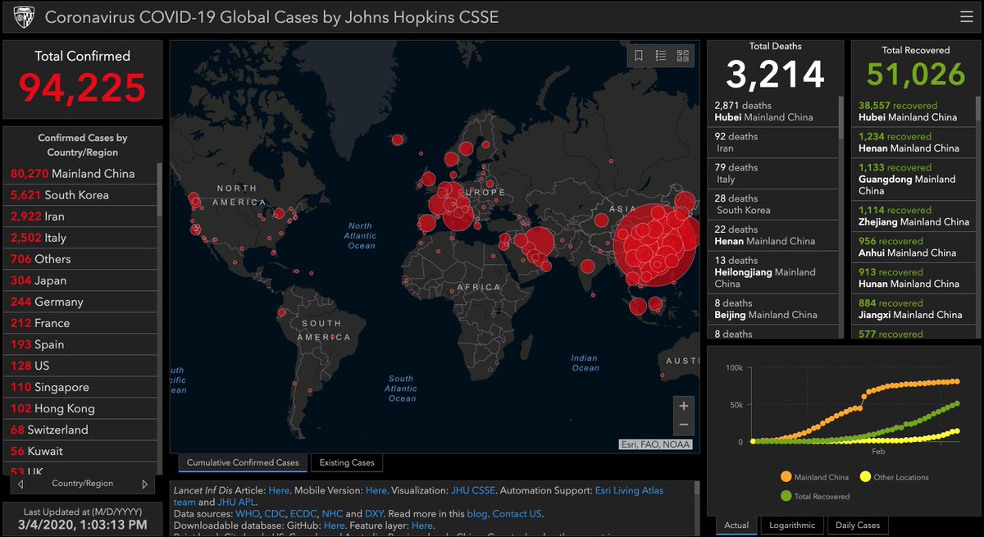Open the blog link
The image size is (984, 537).
click(477, 514)
